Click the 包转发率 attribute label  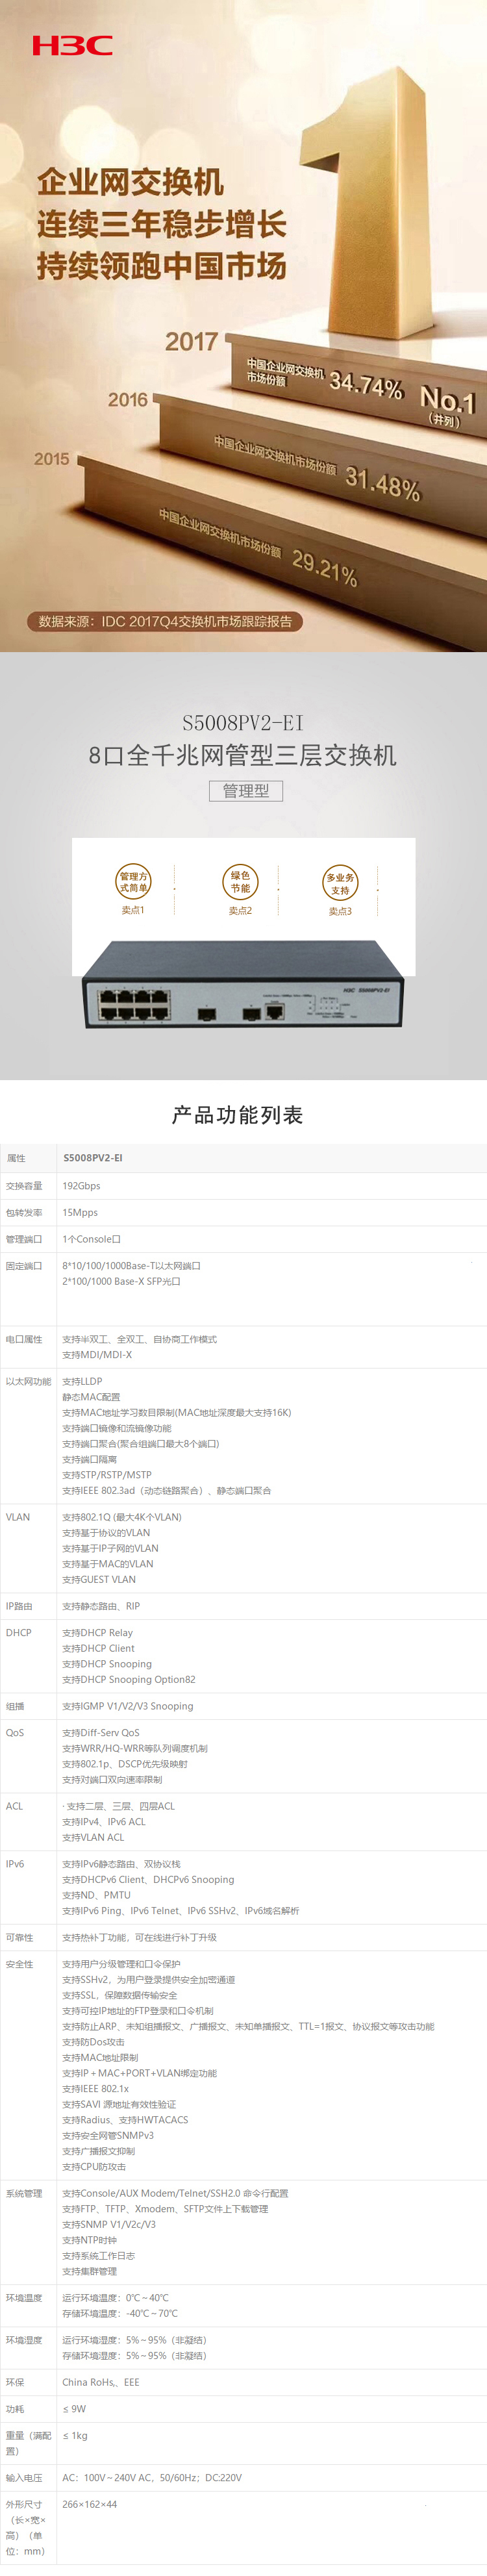[x=24, y=1212]
